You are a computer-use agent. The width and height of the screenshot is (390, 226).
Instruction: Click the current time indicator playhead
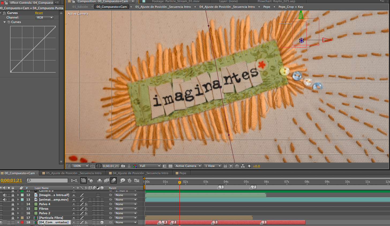[179, 182]
